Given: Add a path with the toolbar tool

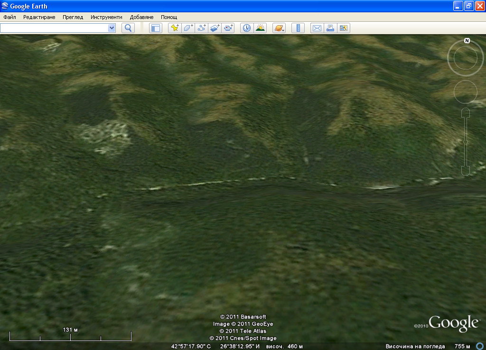Looking at the screenshot, I should pyautogui.click(x=202, y=28).
